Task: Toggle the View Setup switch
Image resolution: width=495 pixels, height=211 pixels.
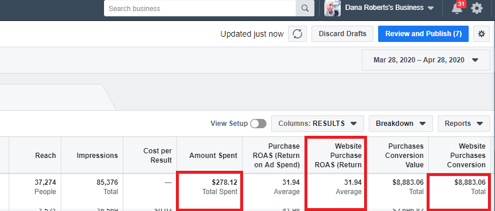Action: [x=258, y=124]
